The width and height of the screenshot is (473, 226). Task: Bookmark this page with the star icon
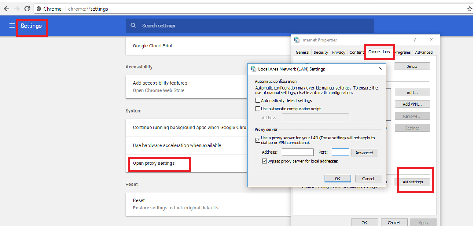pos(470,9)
